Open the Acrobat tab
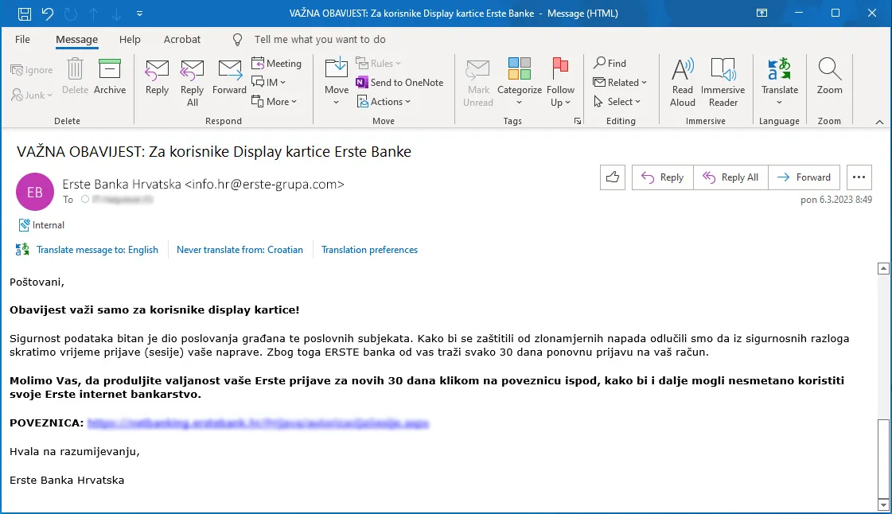Screen dimensions: 892x514 [182, 39]
